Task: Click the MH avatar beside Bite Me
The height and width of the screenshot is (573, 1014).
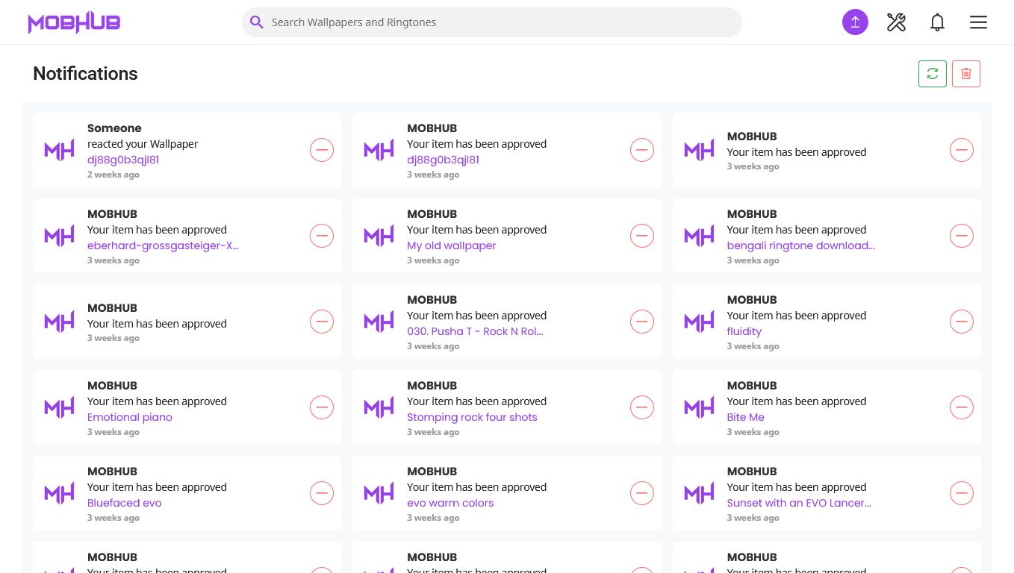Action: click(x=699, y=407)
